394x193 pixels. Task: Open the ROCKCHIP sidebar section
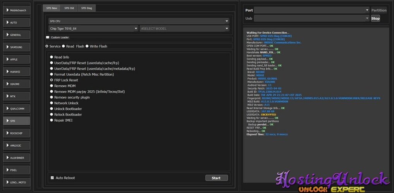[x=17, y=133]
